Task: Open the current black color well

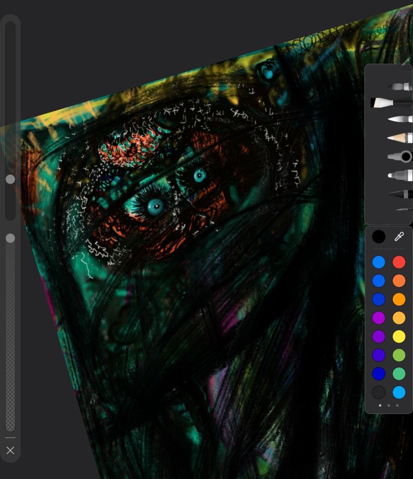Action: (378, 236)
